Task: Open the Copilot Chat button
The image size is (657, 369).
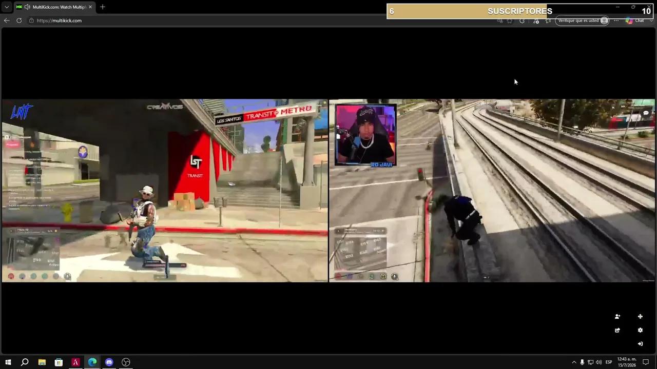Action: 634,20
